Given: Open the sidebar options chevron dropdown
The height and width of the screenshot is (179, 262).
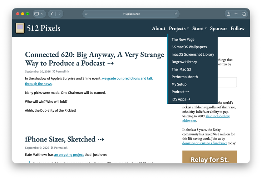Looking at the screenshot, I should coord(43,14).
